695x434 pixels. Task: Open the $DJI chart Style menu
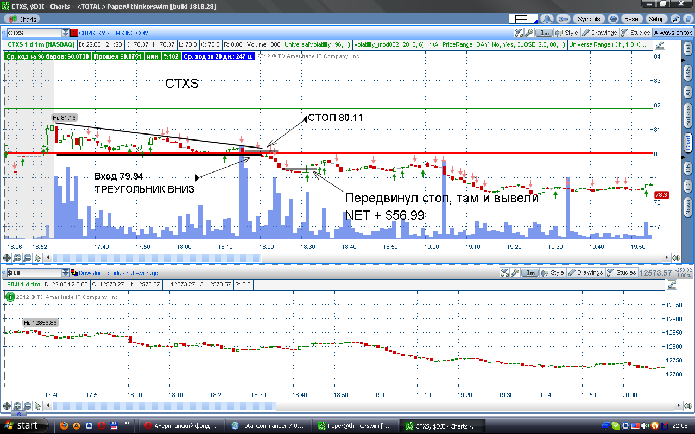tap(553, 273)
